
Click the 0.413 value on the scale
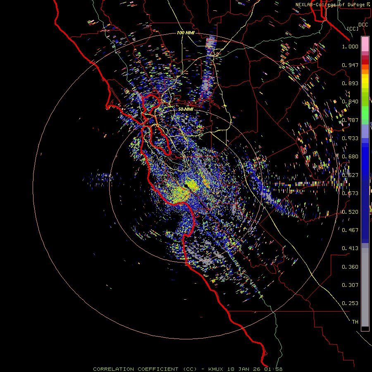click(350, 248)
